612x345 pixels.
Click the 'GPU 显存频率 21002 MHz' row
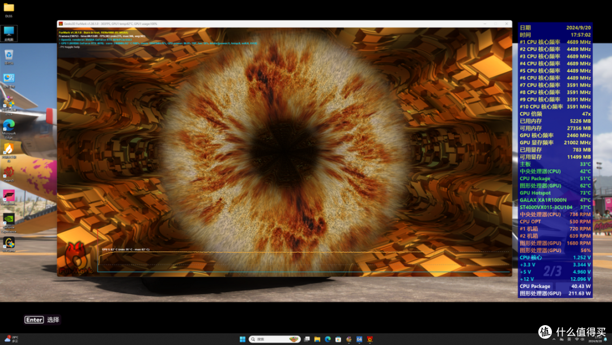555,142
